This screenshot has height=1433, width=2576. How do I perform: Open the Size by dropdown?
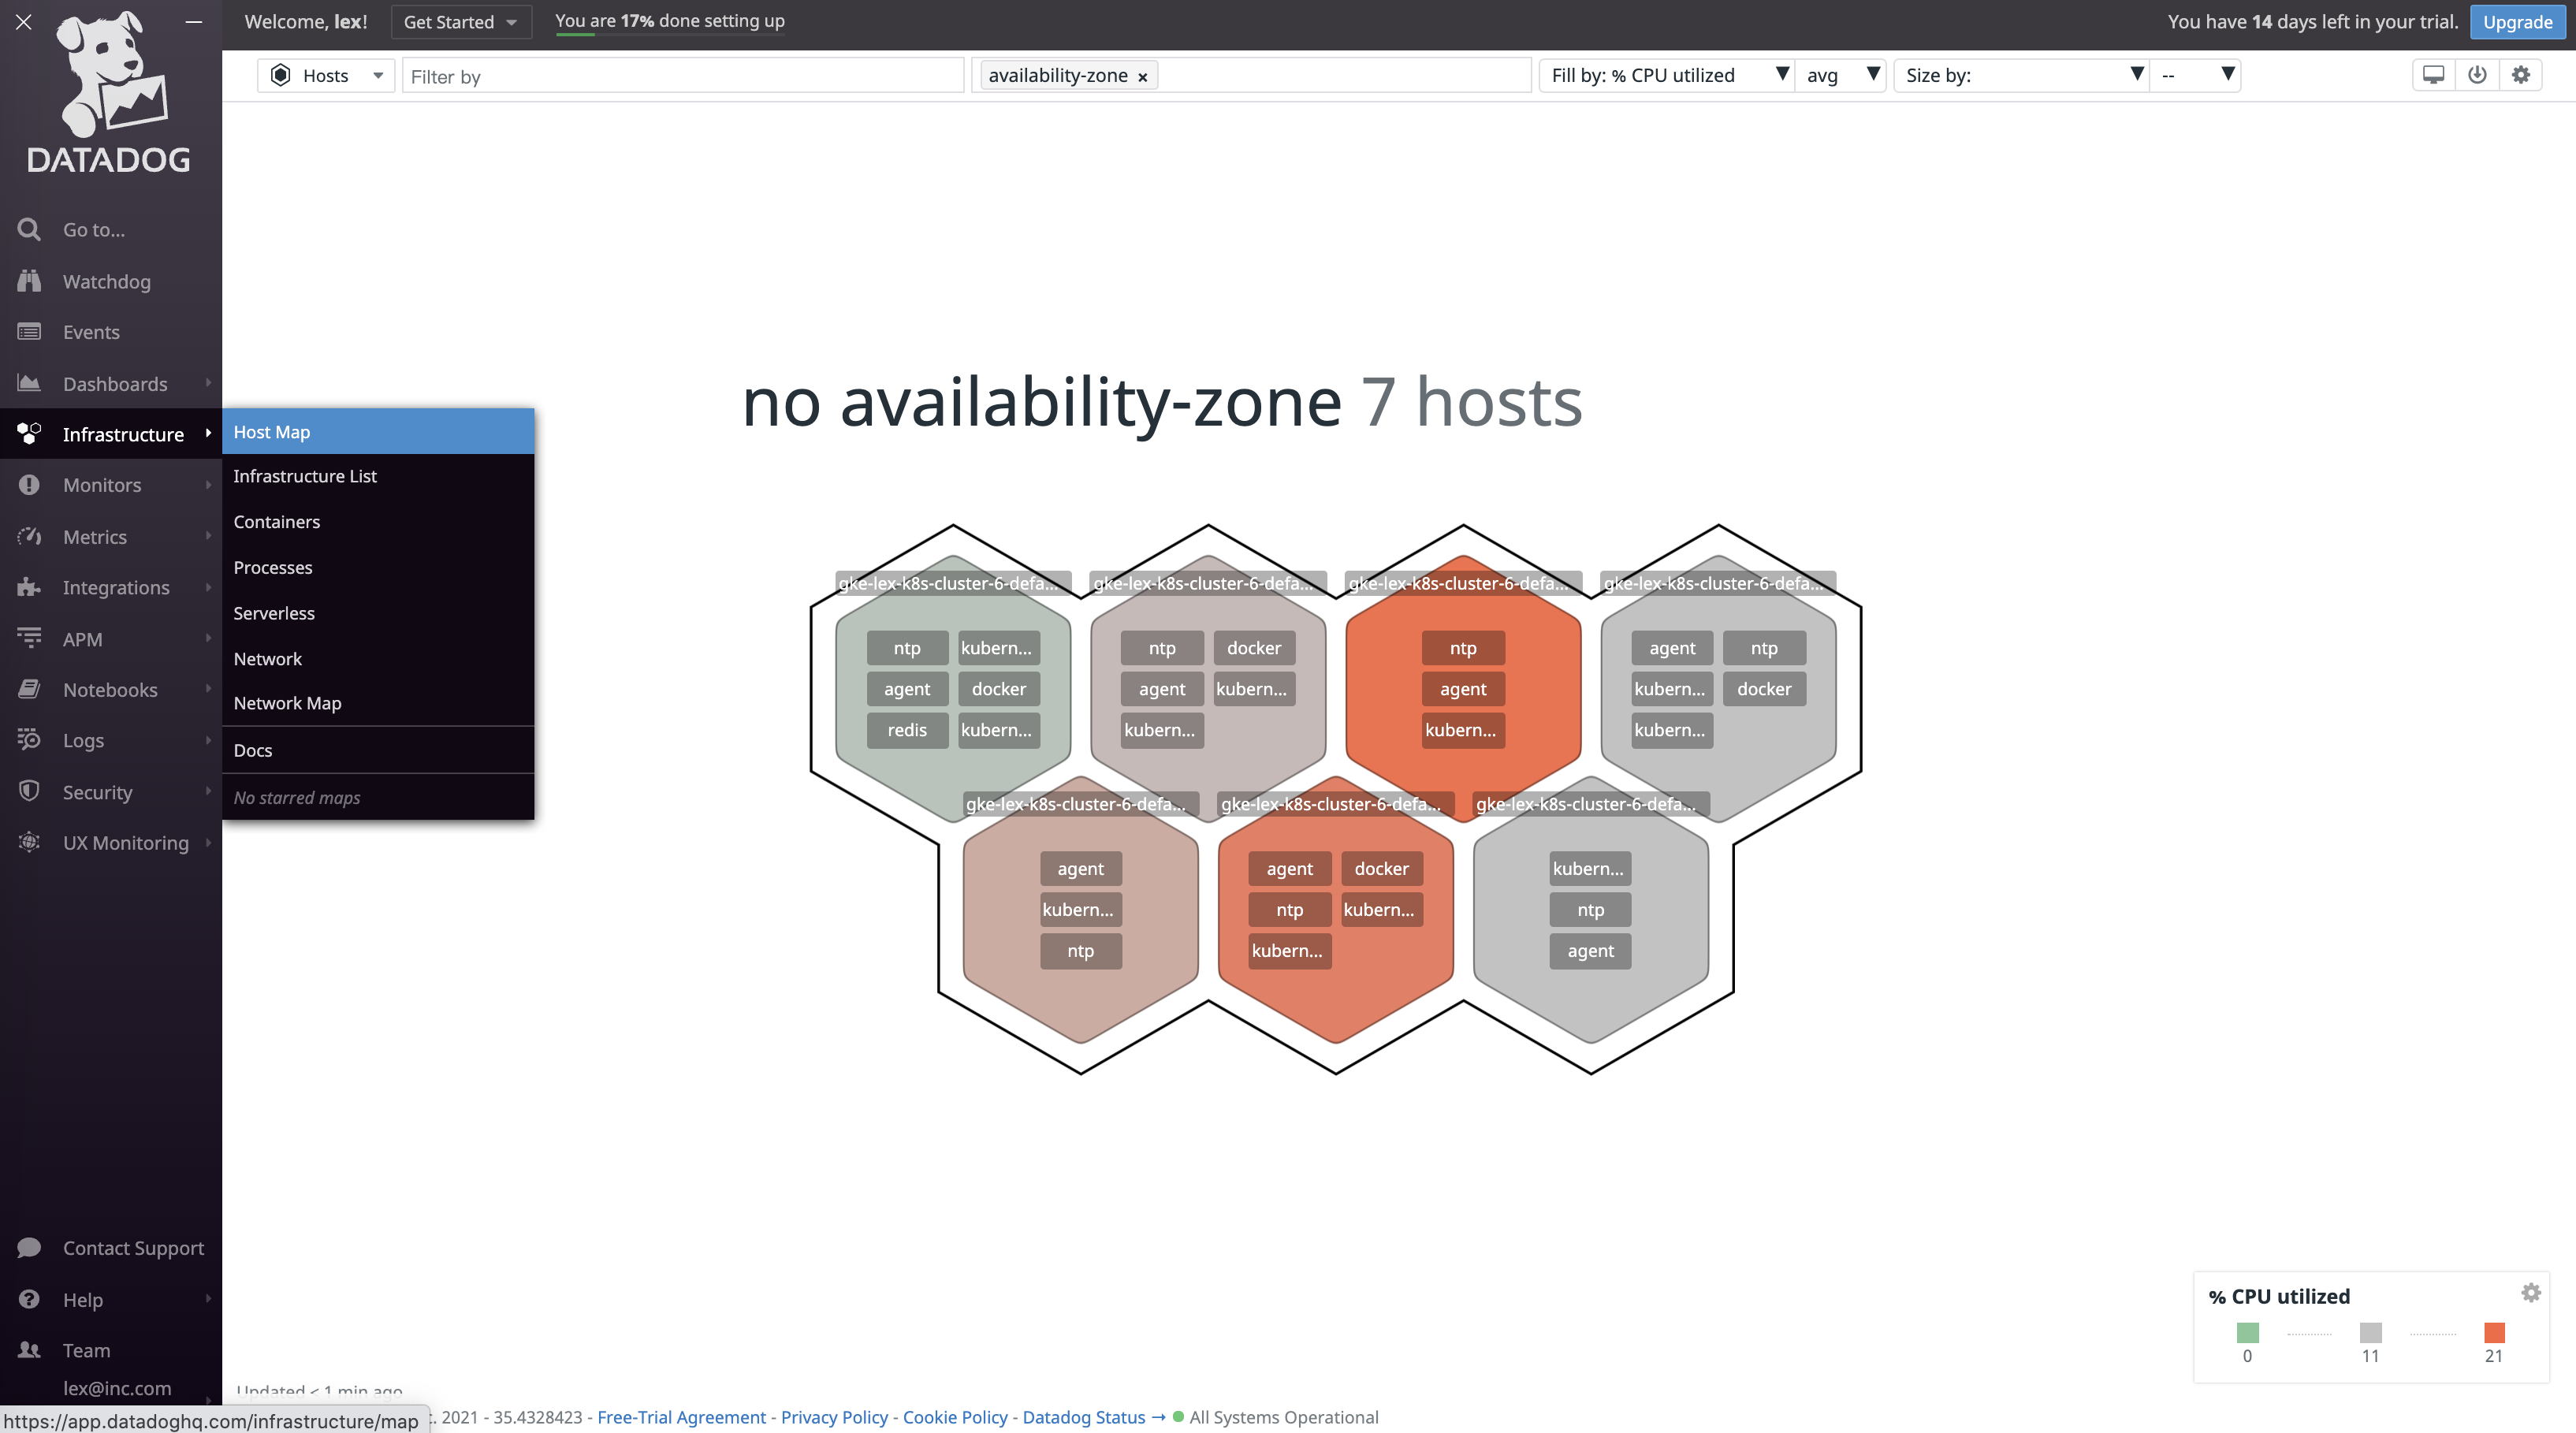2020,75
